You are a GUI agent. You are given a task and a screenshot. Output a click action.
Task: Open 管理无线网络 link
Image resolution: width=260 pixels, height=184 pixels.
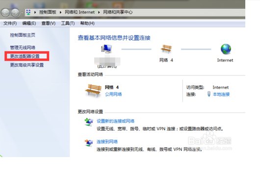pos(23,47)
